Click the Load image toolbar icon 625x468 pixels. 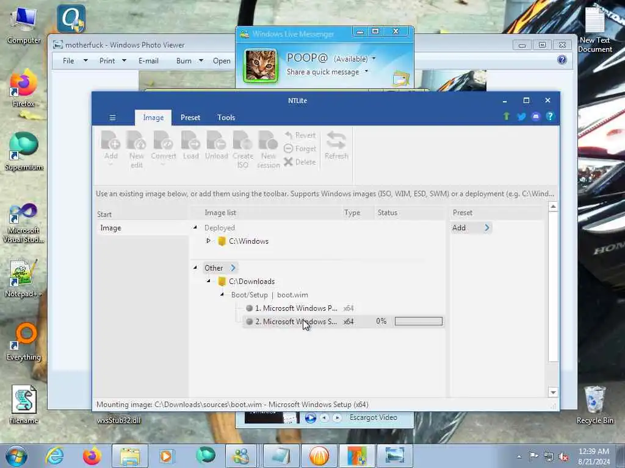190,146
